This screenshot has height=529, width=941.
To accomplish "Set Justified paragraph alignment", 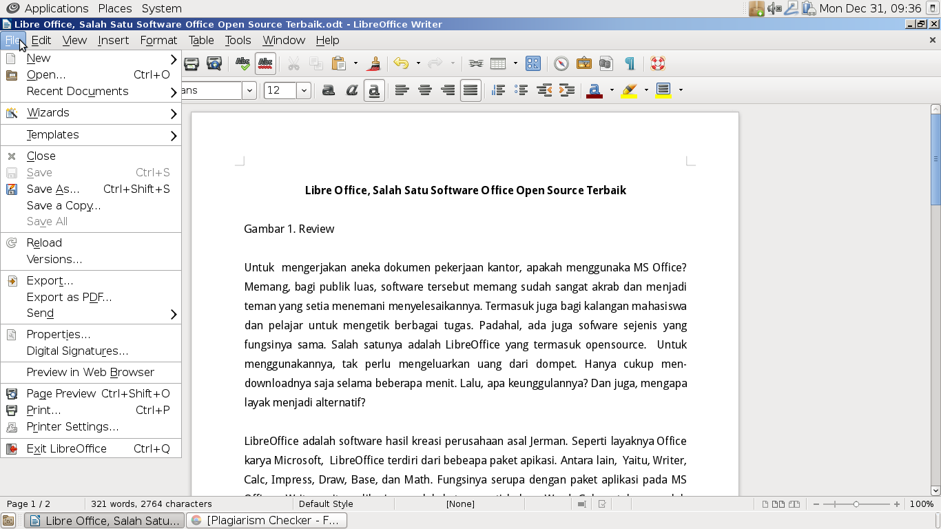I will pyautogui.click(x=470, y=90).
